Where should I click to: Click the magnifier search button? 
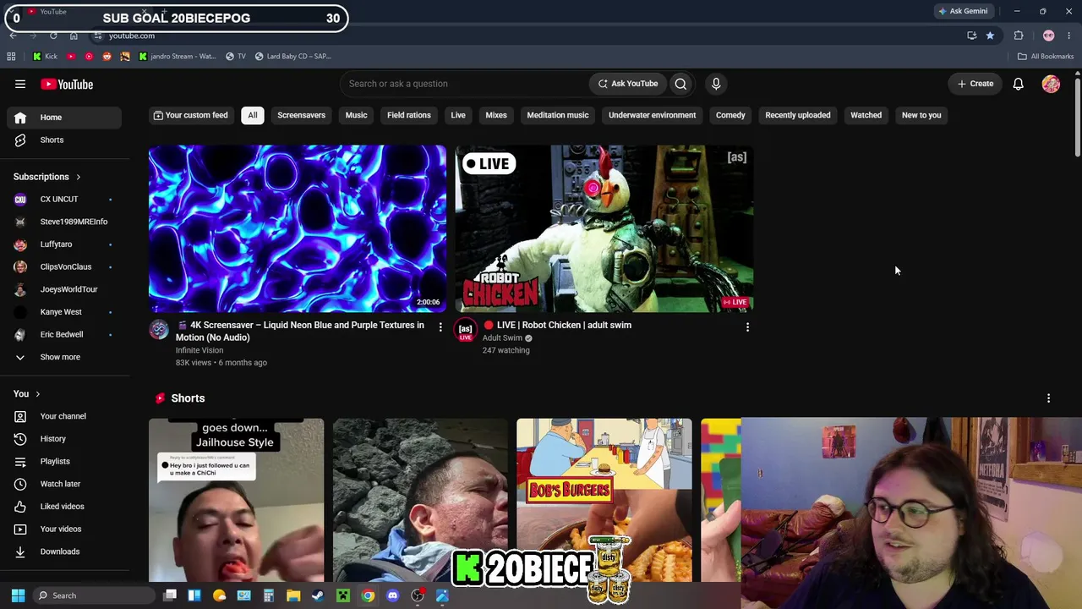680,84
